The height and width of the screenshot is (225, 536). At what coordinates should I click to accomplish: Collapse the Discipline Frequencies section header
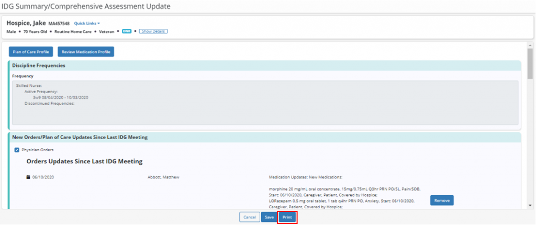[x=39, y=65]
